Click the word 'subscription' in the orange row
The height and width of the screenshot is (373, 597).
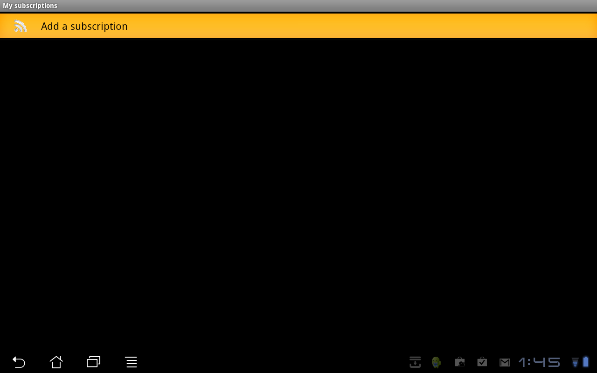coord(99,26)
